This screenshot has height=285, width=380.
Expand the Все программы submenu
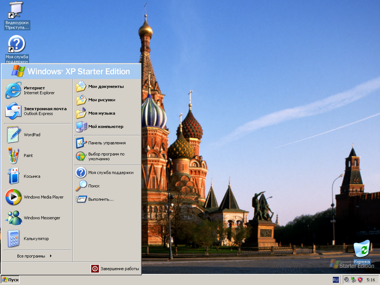click(x=34, y=256)
